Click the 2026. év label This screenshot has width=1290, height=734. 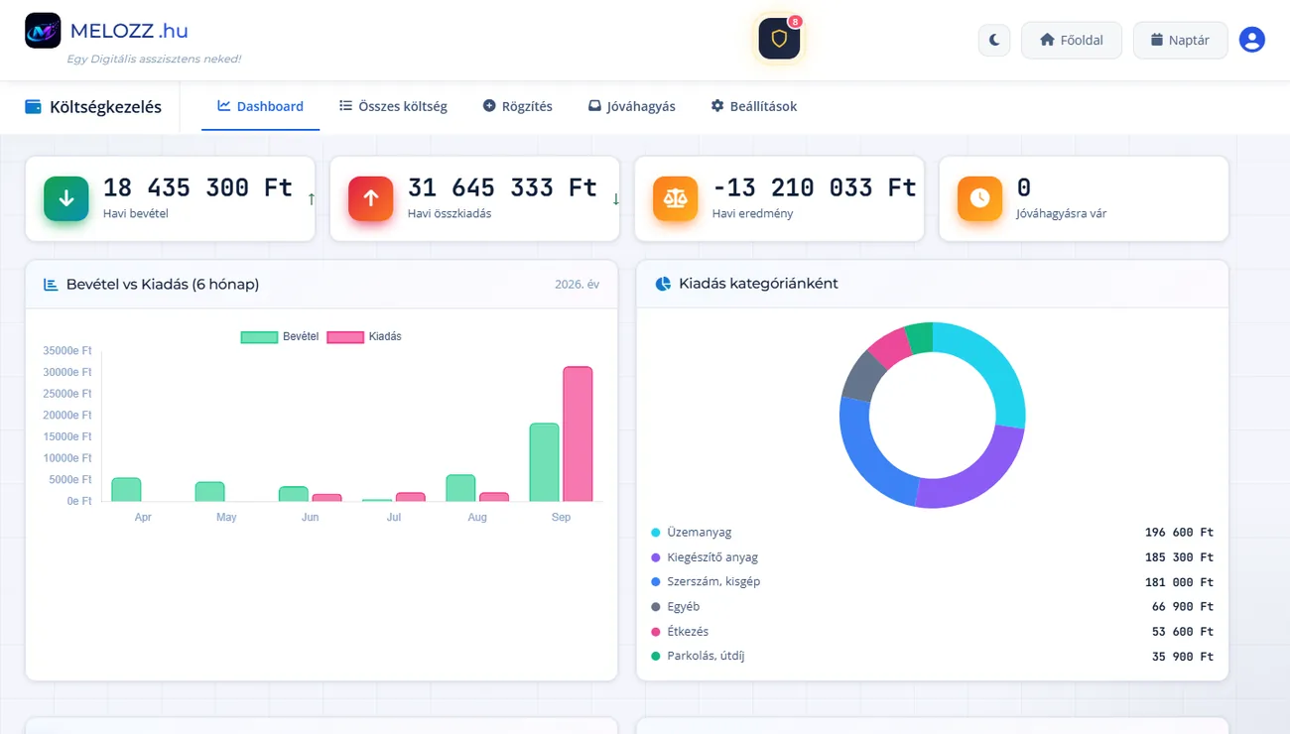click(x=577, y=285)
